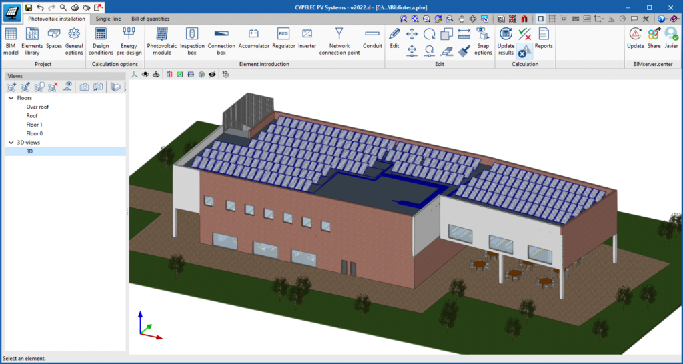Collapse the Floors tree node

tap(11, 98)
